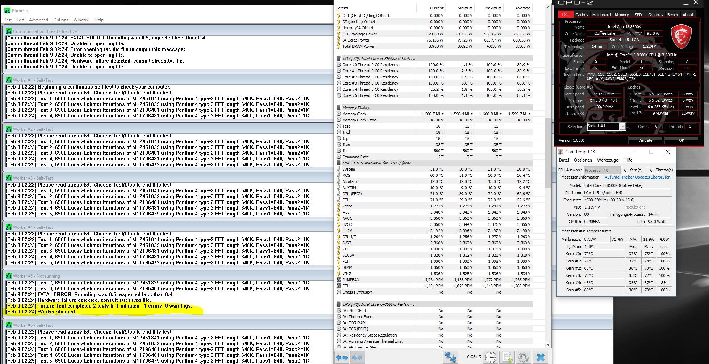Switch to the Mainboard tab in CPU-Z
The image size is (709, 364).
coord(601,15)
